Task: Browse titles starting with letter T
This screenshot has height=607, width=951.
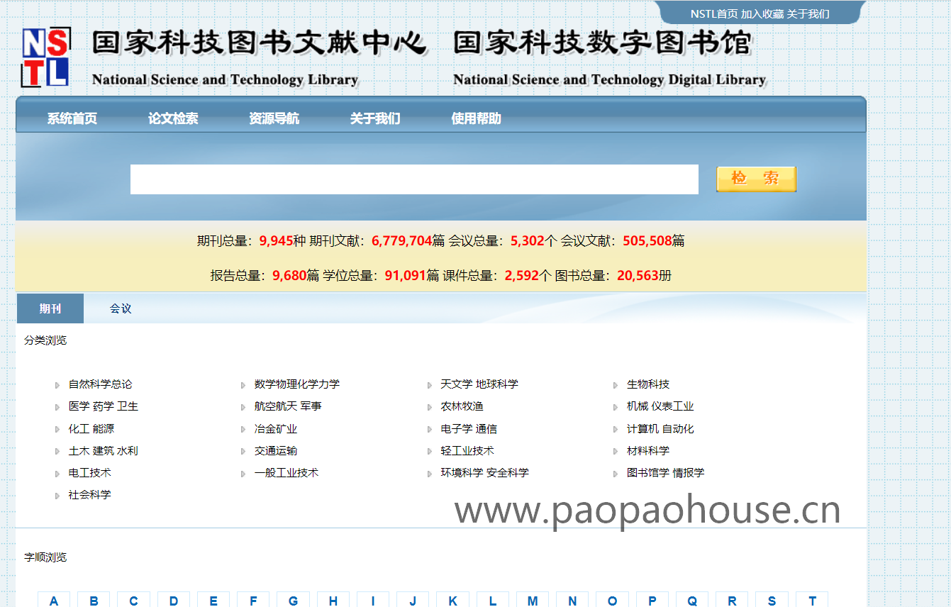Action: click(812, 601)
